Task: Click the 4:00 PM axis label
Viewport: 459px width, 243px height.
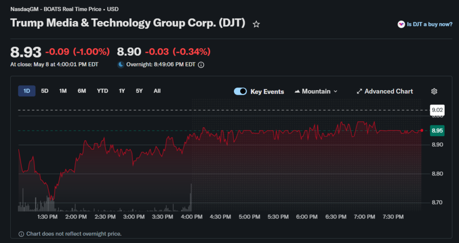Action: (191, 217)
